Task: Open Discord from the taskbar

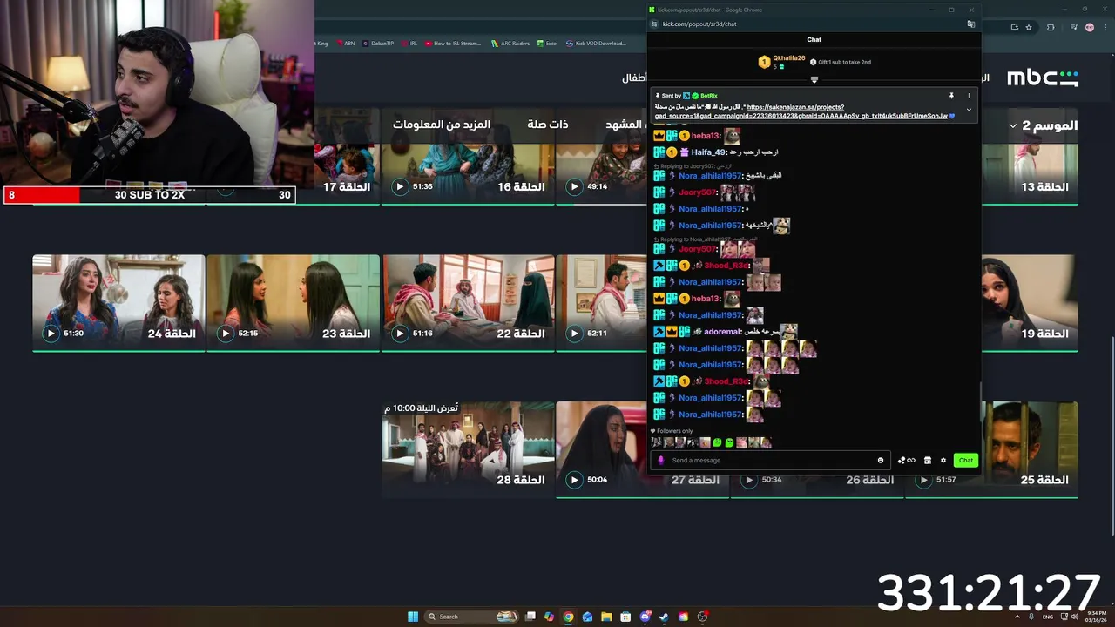Action: click(x=645, y=617)
